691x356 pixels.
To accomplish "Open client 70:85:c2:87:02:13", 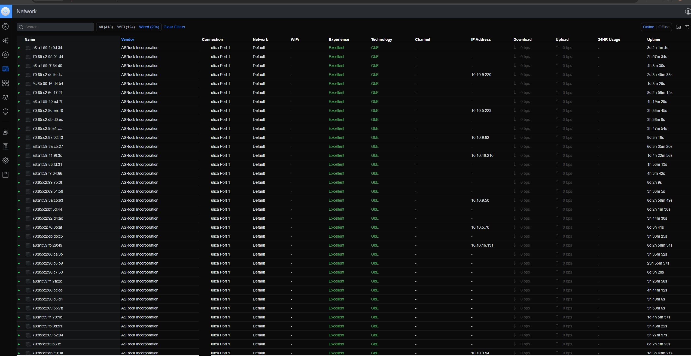I will pos(48,137).
